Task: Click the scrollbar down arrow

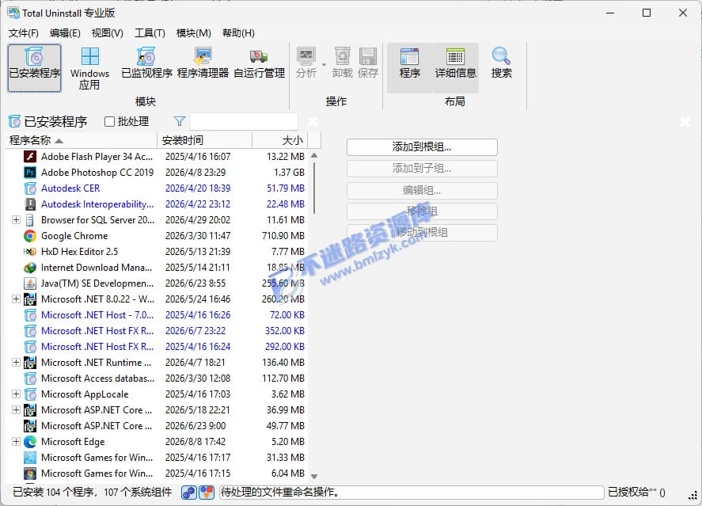Action: (314, 477)
